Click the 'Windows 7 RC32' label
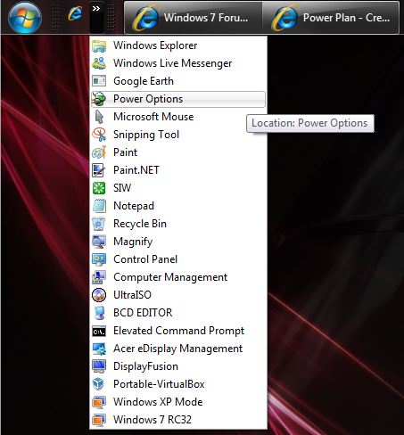The width and height of the screenshot is (404, 435). pos(153,420)
